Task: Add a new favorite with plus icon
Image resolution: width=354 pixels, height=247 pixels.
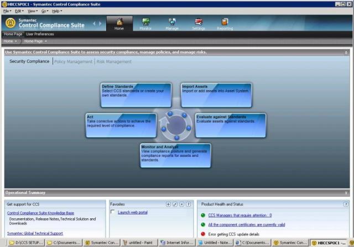Action: point(168,204)
